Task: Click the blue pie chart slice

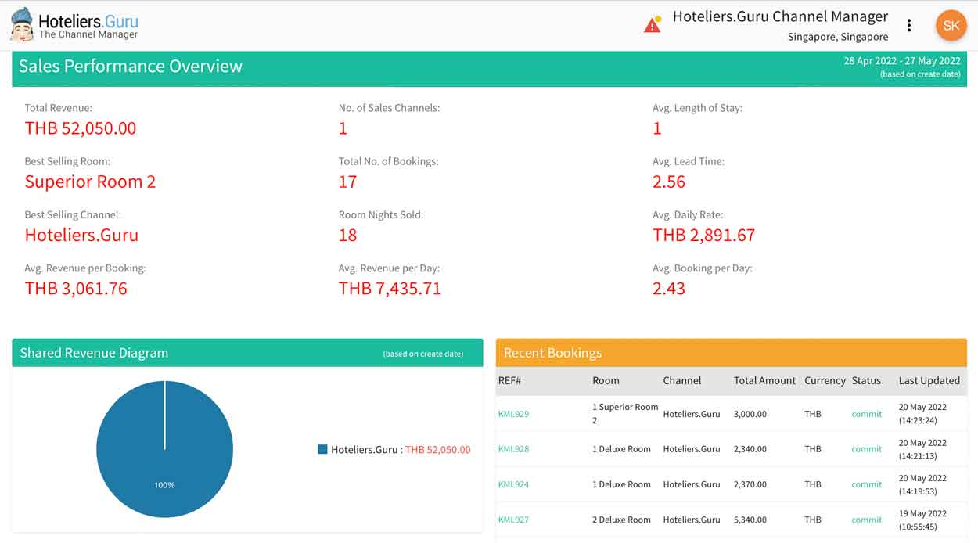Action: [164, 449]
